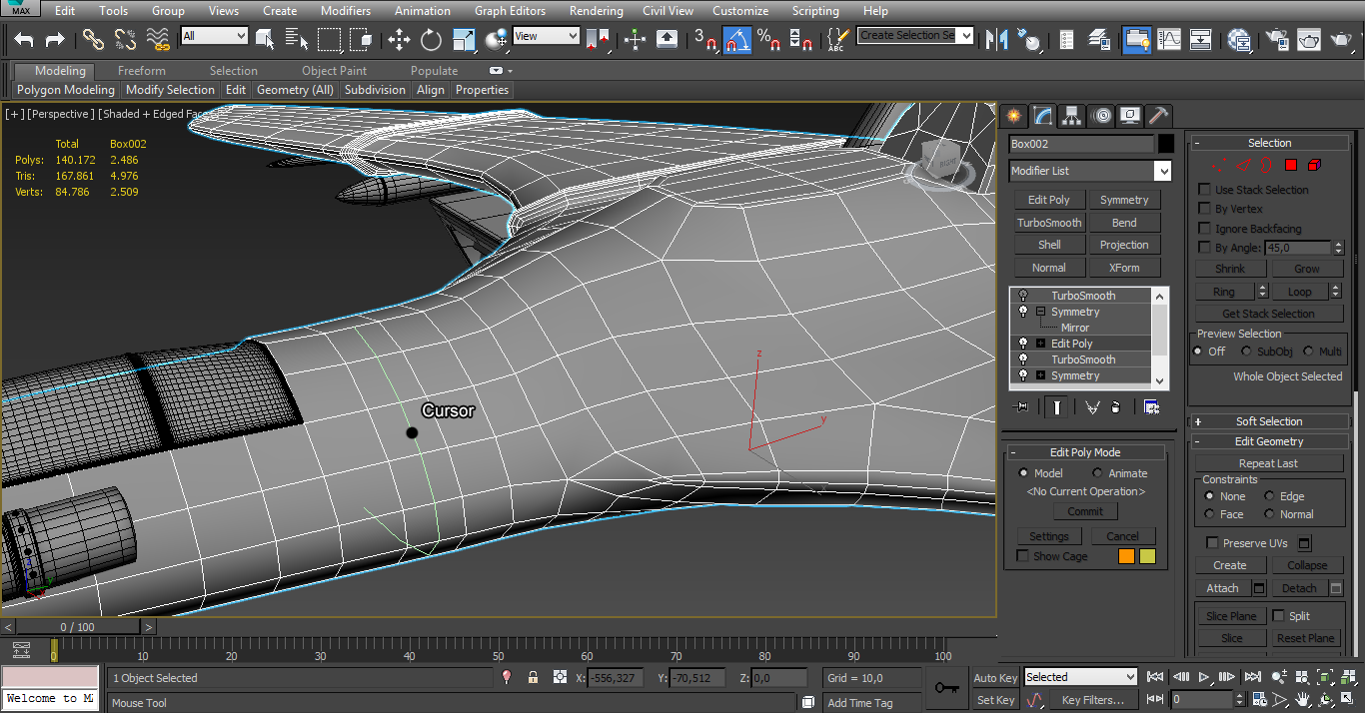This screenshot has width=1365, height=713.
Task: Open the Curve Editor from toolbar
Action: point(1168,40)
